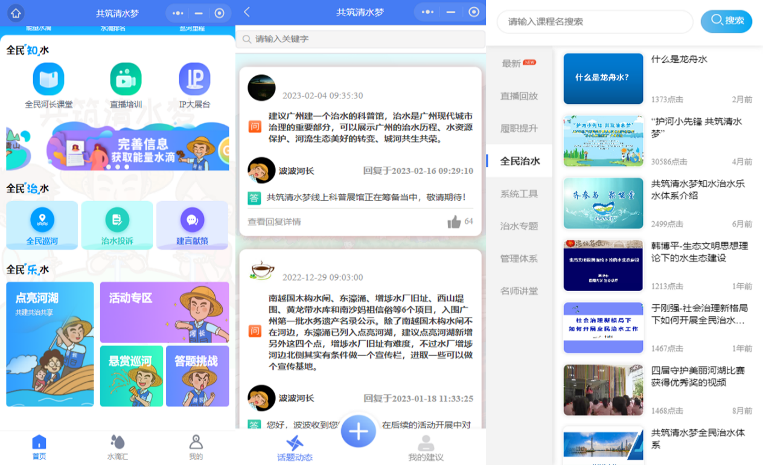Select the 直播回放 category

point(519,96)
